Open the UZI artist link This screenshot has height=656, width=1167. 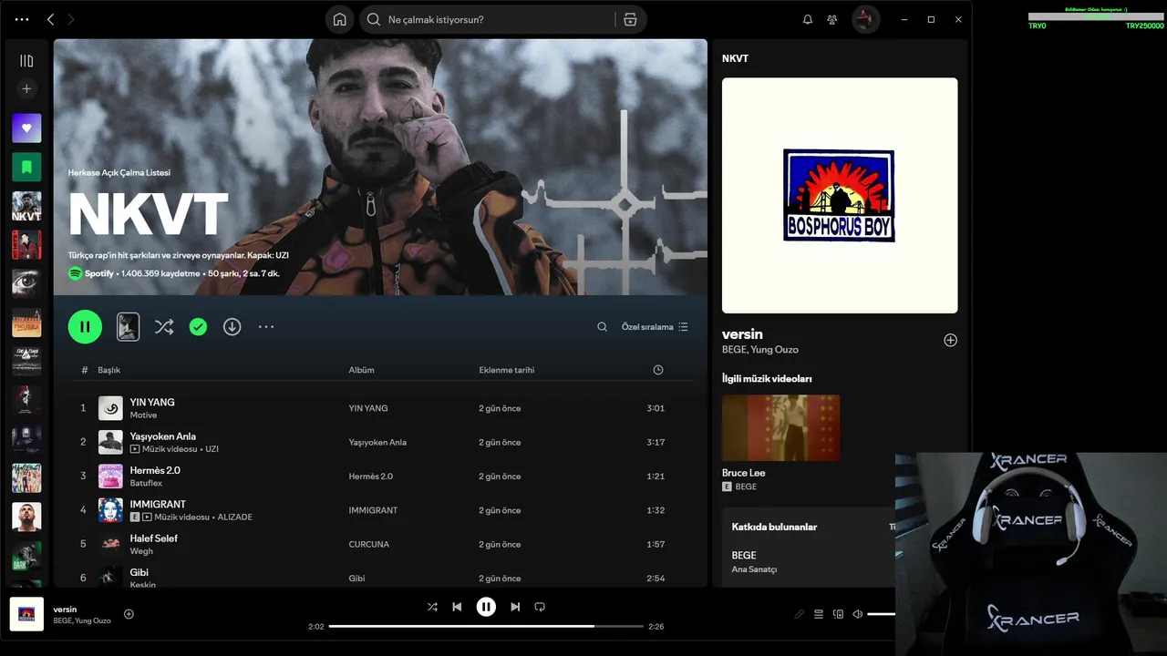212,449
